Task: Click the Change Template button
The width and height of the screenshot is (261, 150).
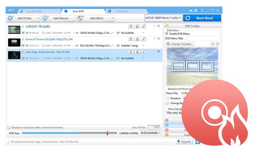Action: 180,44
